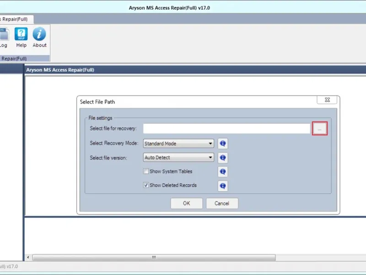
Task: Click Cancel in Select File Path dialog
Action: [222, 203]
